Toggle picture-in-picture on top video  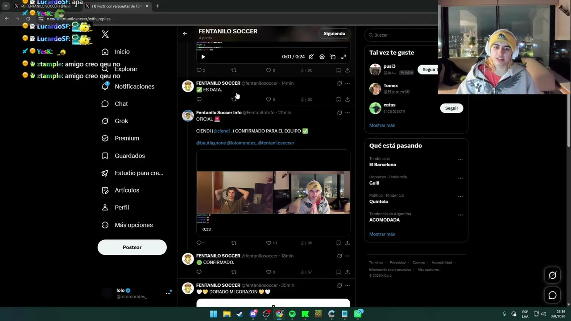pos(333,57)
